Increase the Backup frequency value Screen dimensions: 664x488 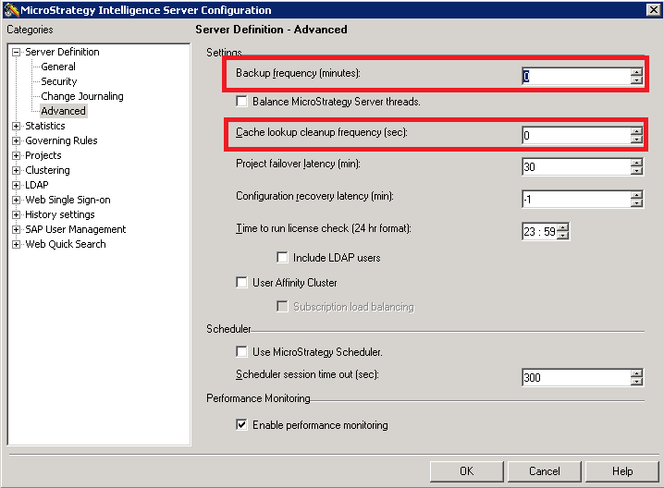[636, 72]
